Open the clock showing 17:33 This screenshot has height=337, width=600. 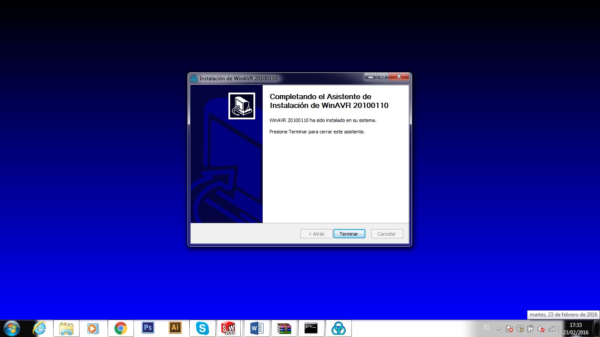[575, 329]
